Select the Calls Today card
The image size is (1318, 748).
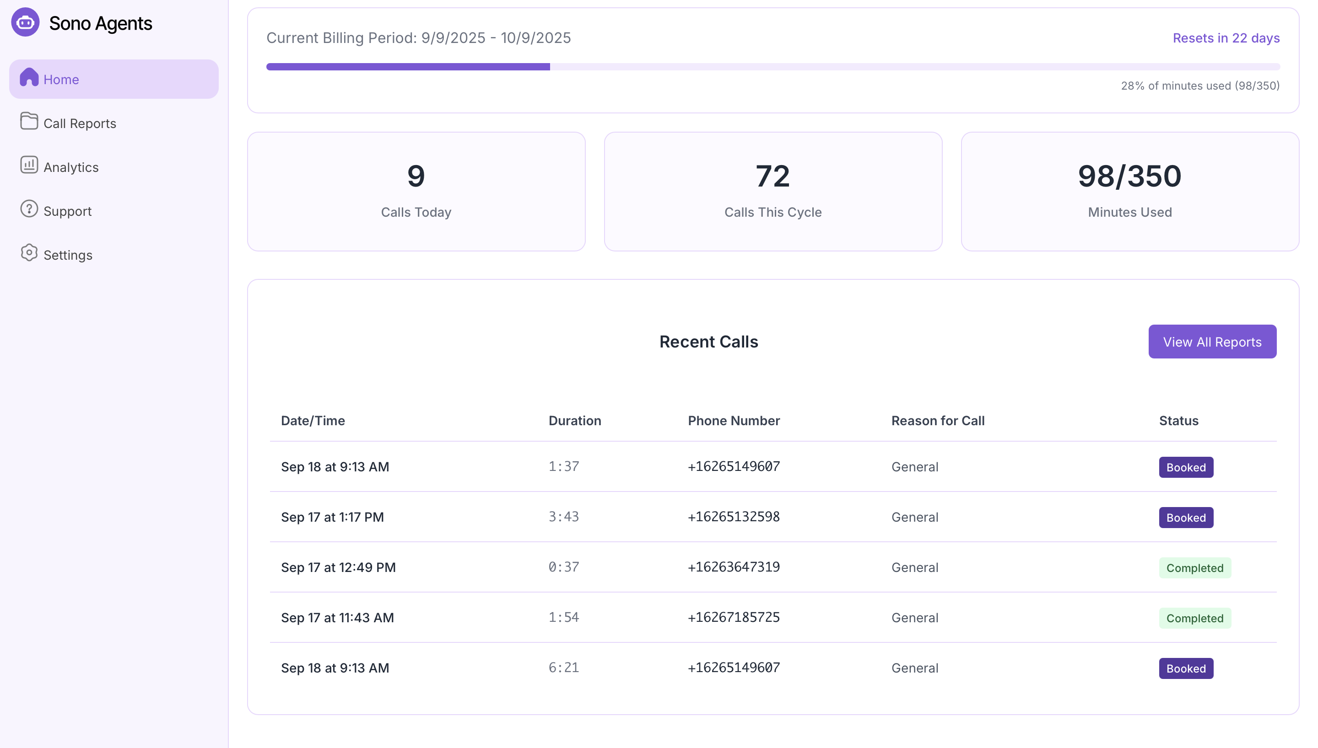click(x=416, y=191)
